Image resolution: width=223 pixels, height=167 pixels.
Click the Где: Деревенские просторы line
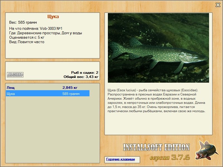pyautogui.click(x=45, y=33)
